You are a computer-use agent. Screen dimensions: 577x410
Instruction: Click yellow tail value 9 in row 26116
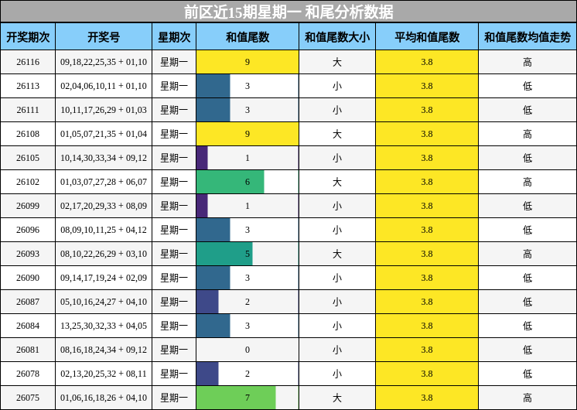point(248,62)
